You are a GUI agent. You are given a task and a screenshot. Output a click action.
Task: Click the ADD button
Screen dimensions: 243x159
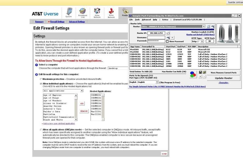[82, 104]
